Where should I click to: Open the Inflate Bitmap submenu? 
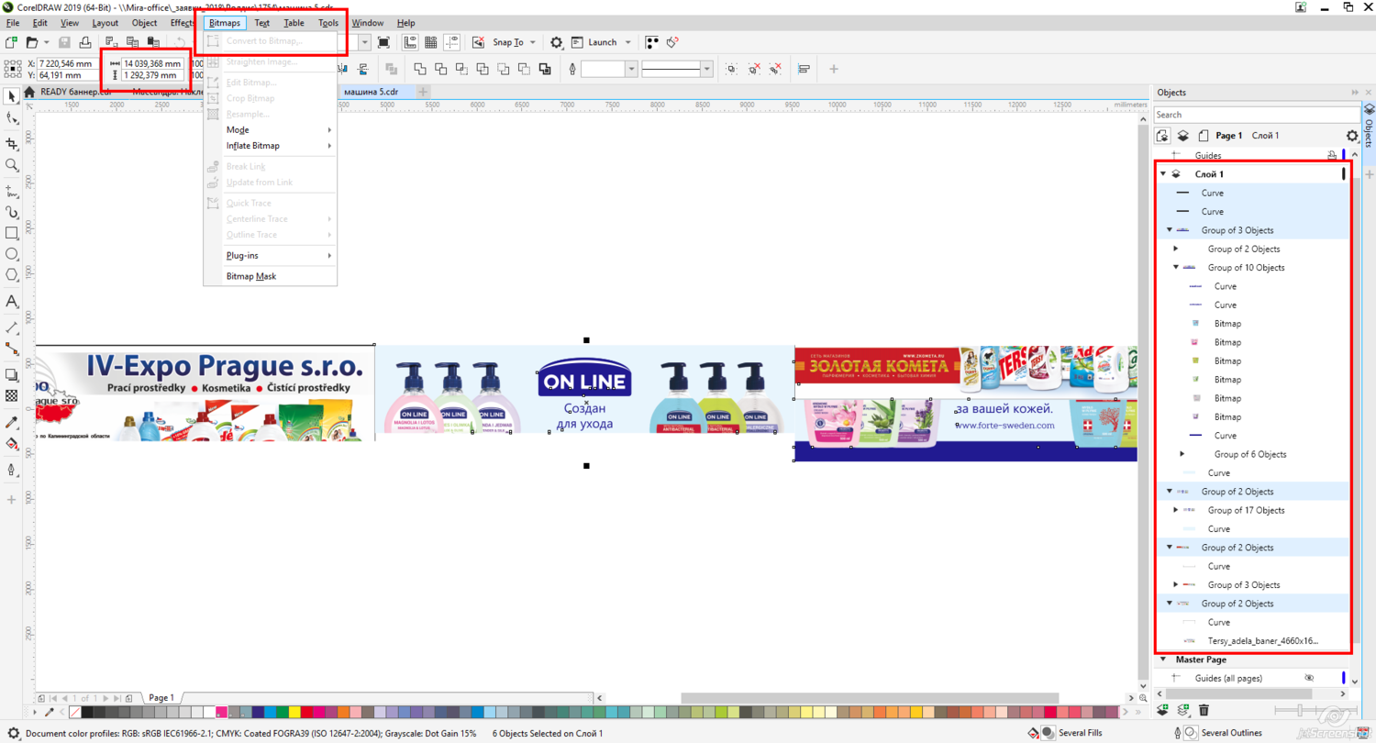[270, 146]
